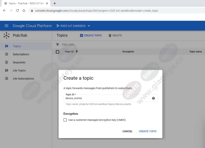Click the Topic name column header

[x=196, y=52]
